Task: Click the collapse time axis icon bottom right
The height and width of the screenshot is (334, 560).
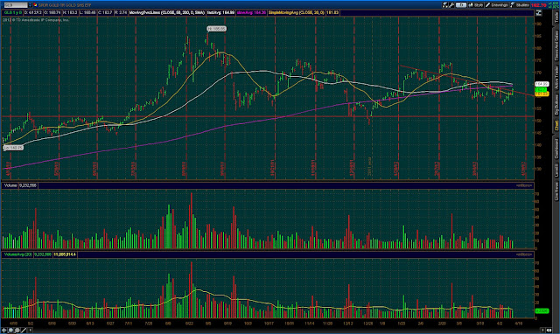Action: [x=549, y=331]
